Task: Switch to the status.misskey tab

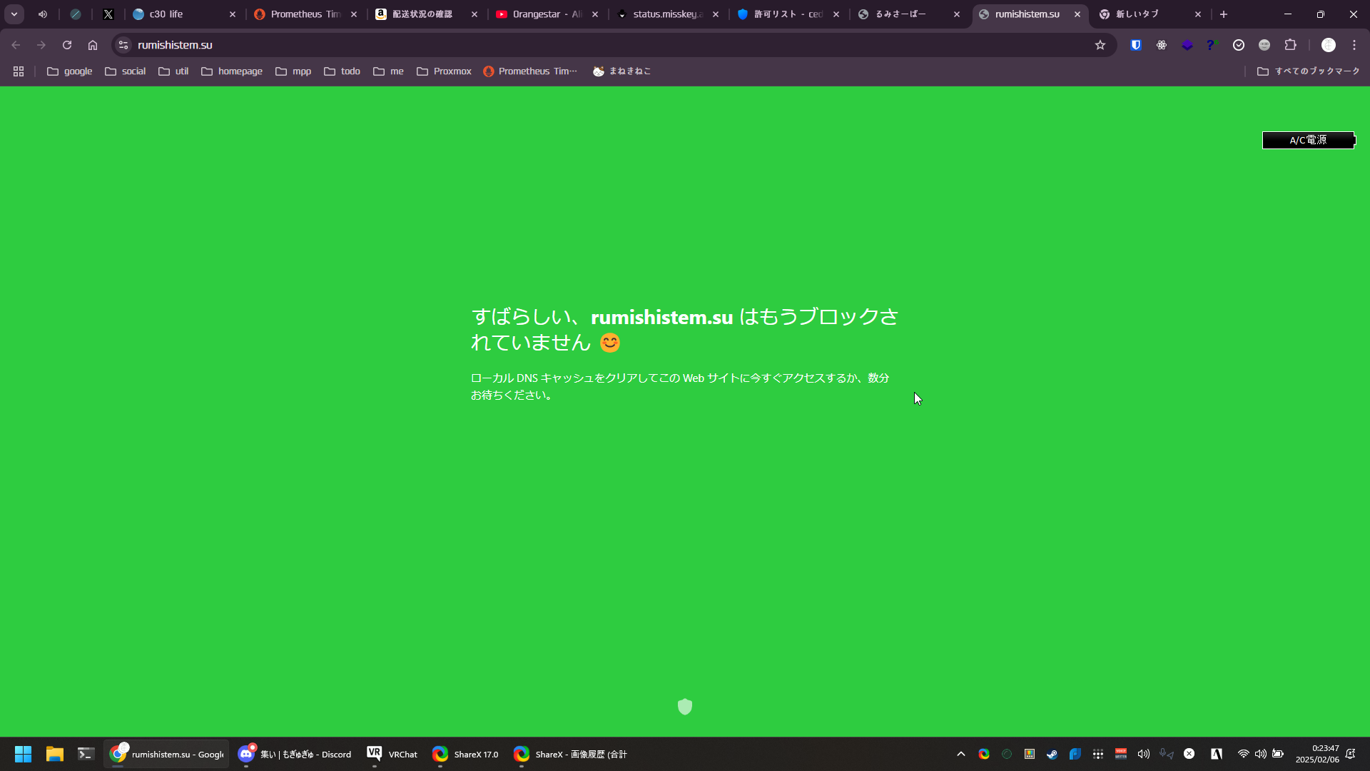Action: click(666, 14)
